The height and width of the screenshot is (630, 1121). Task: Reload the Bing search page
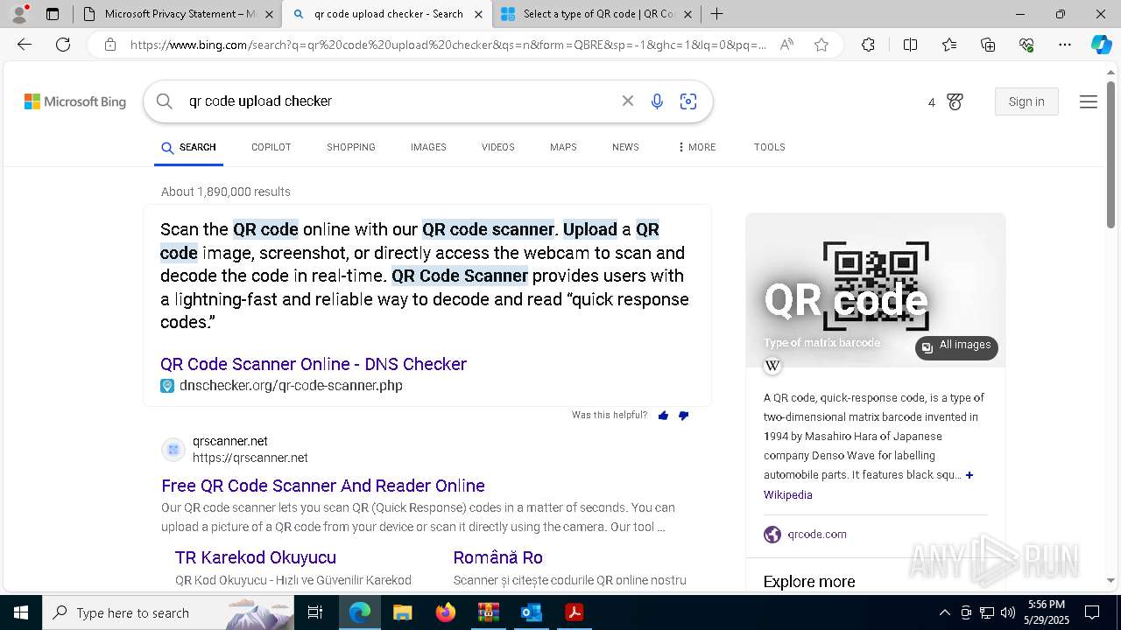pyautogui.click(x=63, y=45)
